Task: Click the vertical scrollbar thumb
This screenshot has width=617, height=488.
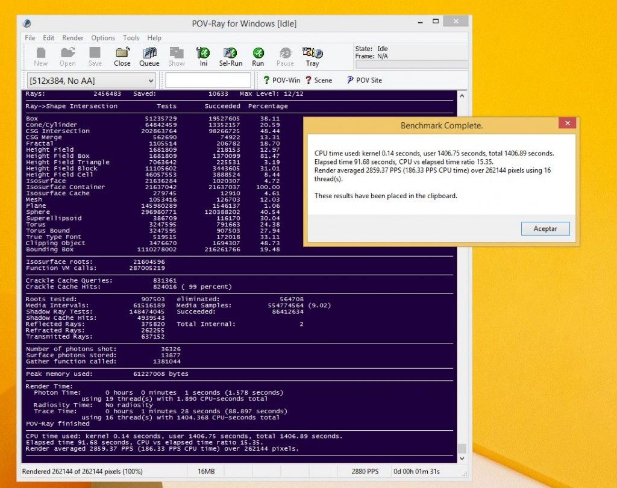Action: pos(462,448)
